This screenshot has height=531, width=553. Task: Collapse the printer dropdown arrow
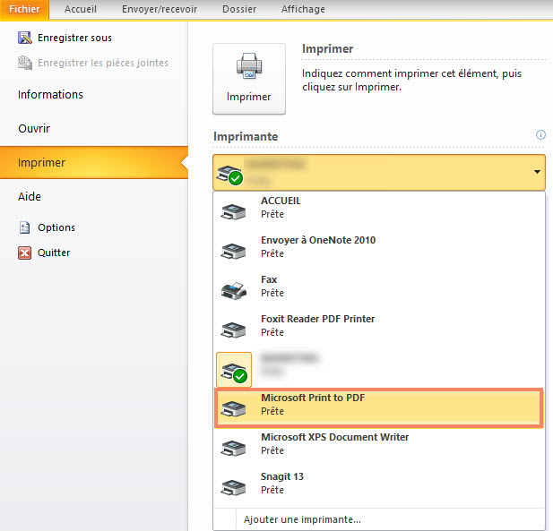tap(537, 172)
